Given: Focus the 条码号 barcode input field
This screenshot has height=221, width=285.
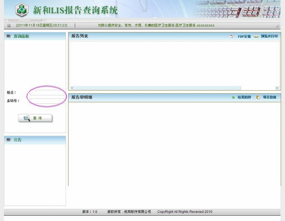Looking at the screenshot, I should [47, 101].
